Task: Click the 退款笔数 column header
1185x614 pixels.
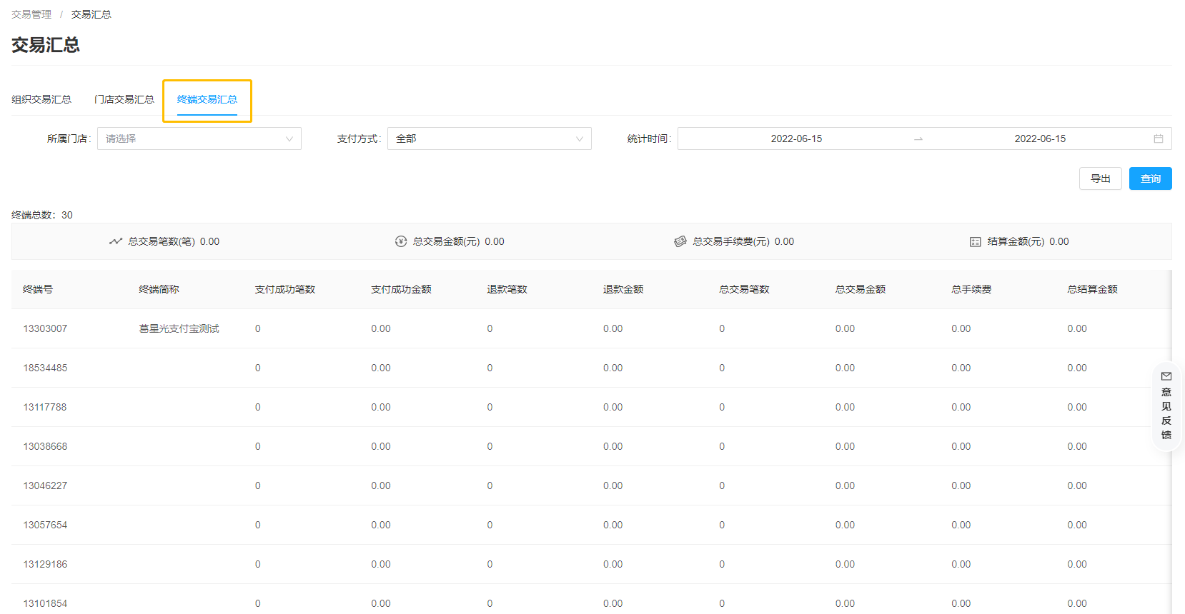Action: [507, 289]
